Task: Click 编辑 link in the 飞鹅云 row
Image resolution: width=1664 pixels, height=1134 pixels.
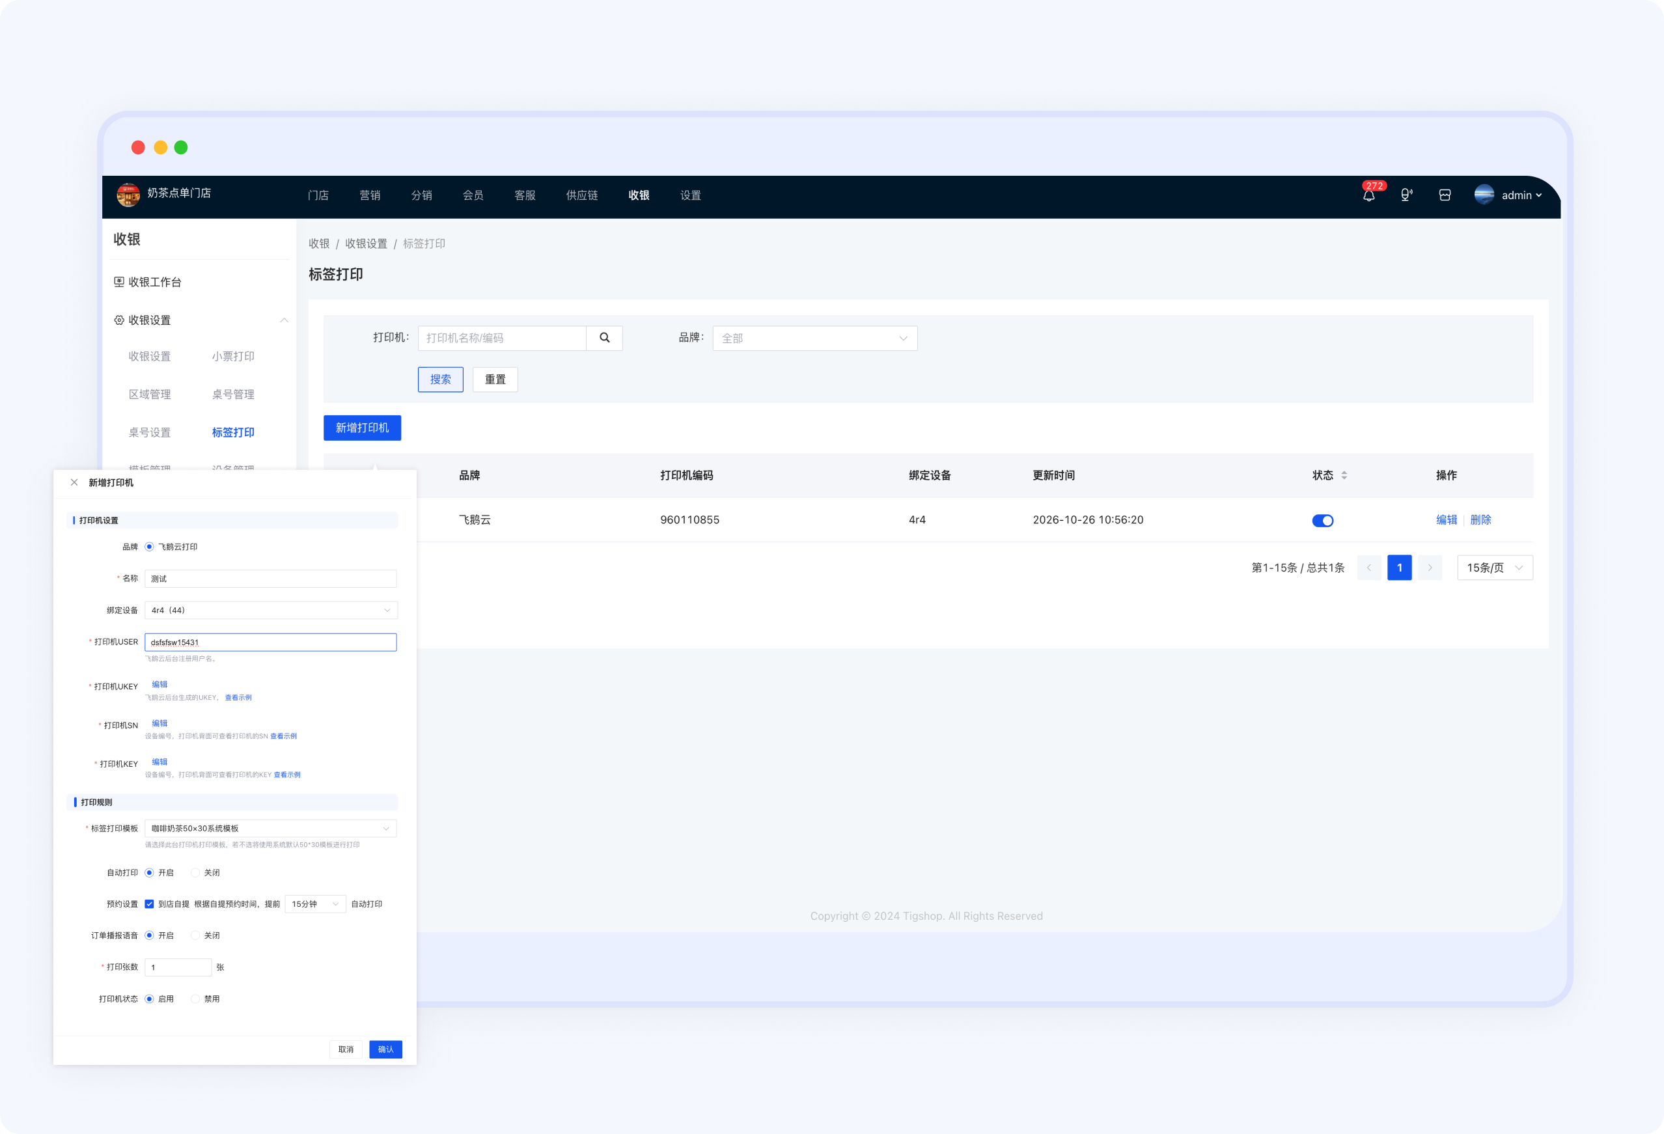Action: (1447, 519)
